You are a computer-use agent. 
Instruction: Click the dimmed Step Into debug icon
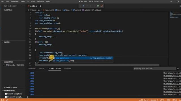tap(90, 6)
